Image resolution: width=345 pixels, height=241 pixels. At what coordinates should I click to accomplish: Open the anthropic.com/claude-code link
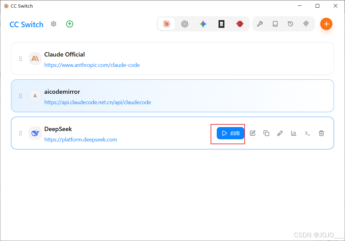tap(92, 65)
